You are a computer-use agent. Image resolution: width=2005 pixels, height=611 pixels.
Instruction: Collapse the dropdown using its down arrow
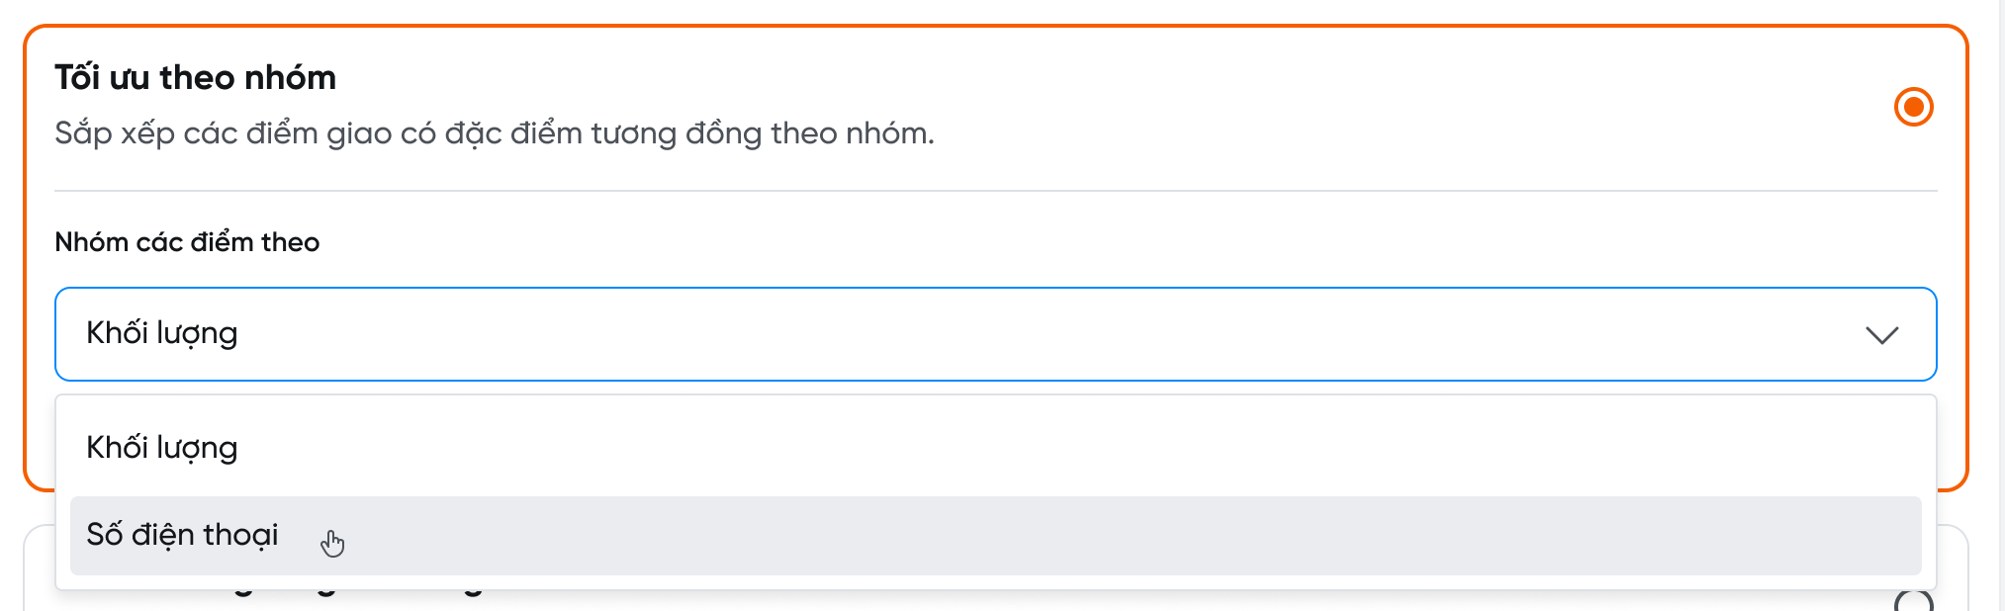(1881, 334)
